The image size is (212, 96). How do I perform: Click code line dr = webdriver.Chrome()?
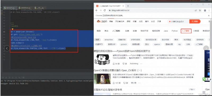pyautogui.click(x=23, y=32)
